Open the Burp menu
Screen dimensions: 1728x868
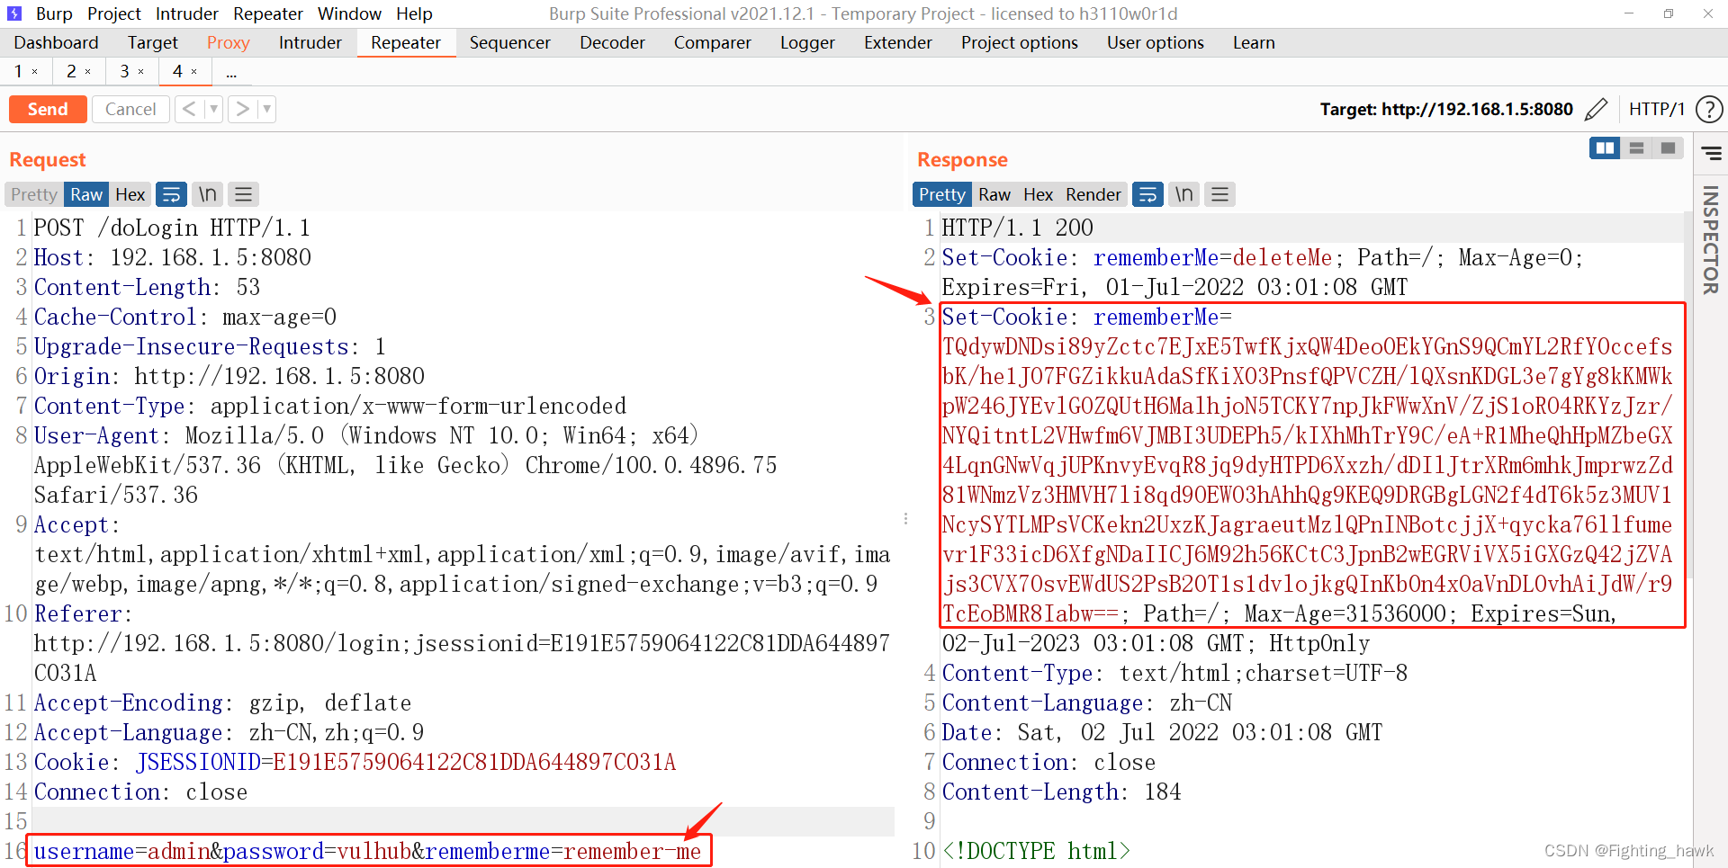[54, 13]
